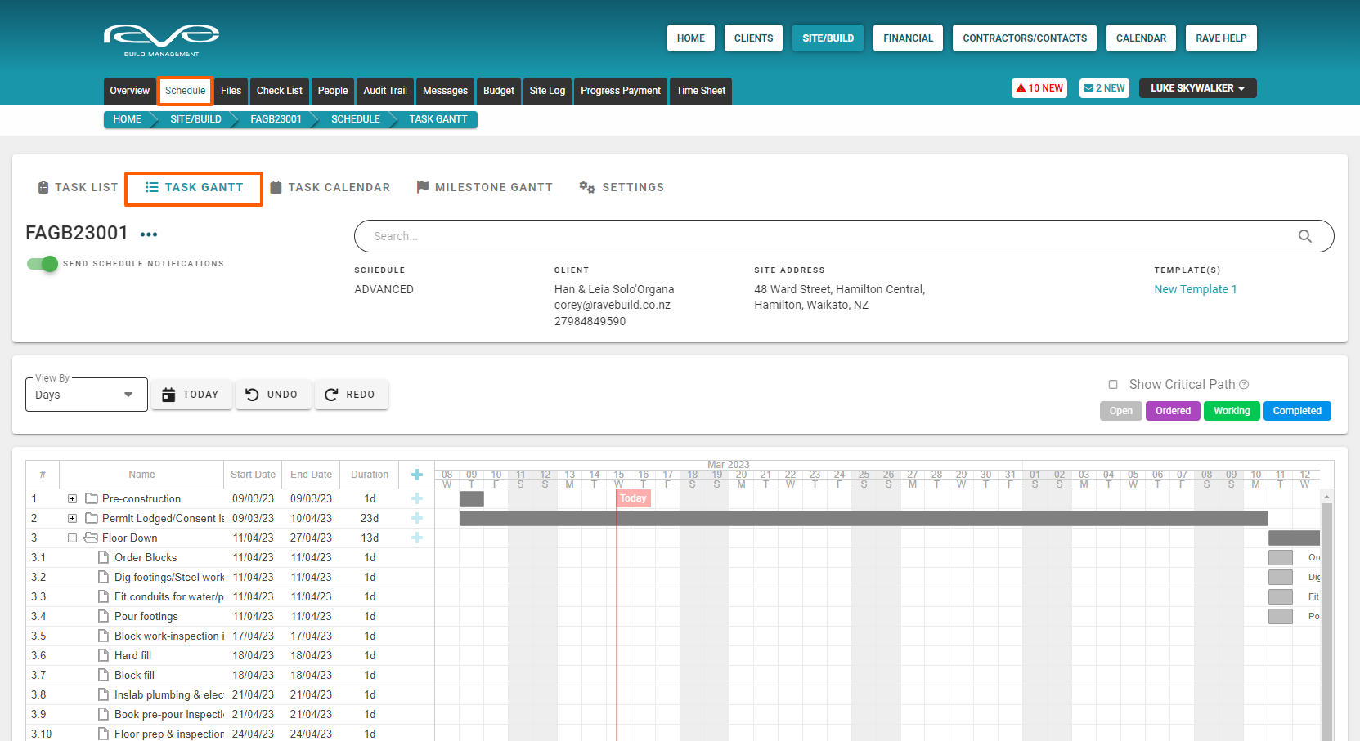Open the Audit Trail tab
This screenshot has width=1360, height=741.
click(x=384, y=91)
